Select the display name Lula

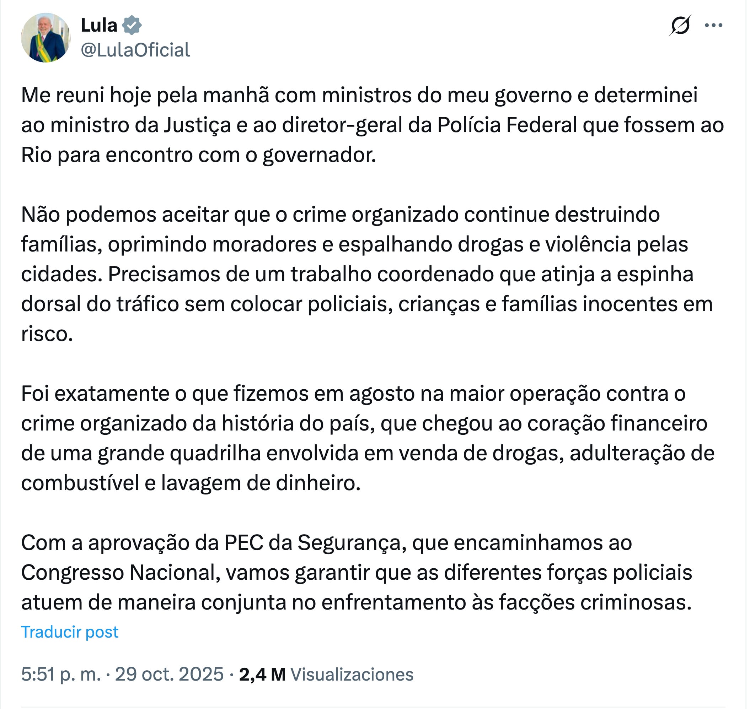99,25
